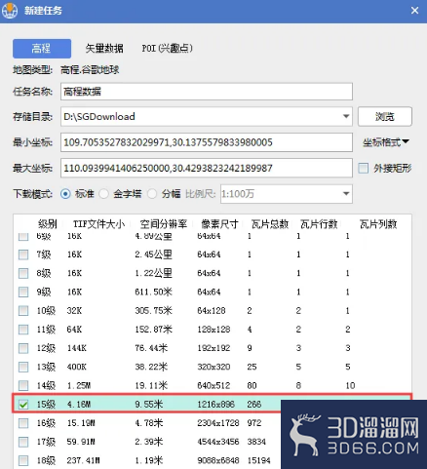Check the 14级 level checkbox
Viewport: 427px width, 469px height.
pos(23,386)
